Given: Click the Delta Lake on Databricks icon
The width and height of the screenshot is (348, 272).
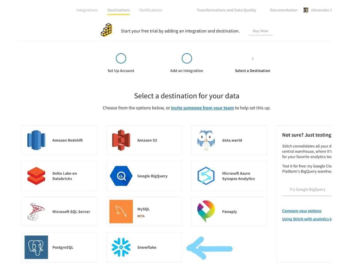Looking at the screenshot, I should (36, 176).
